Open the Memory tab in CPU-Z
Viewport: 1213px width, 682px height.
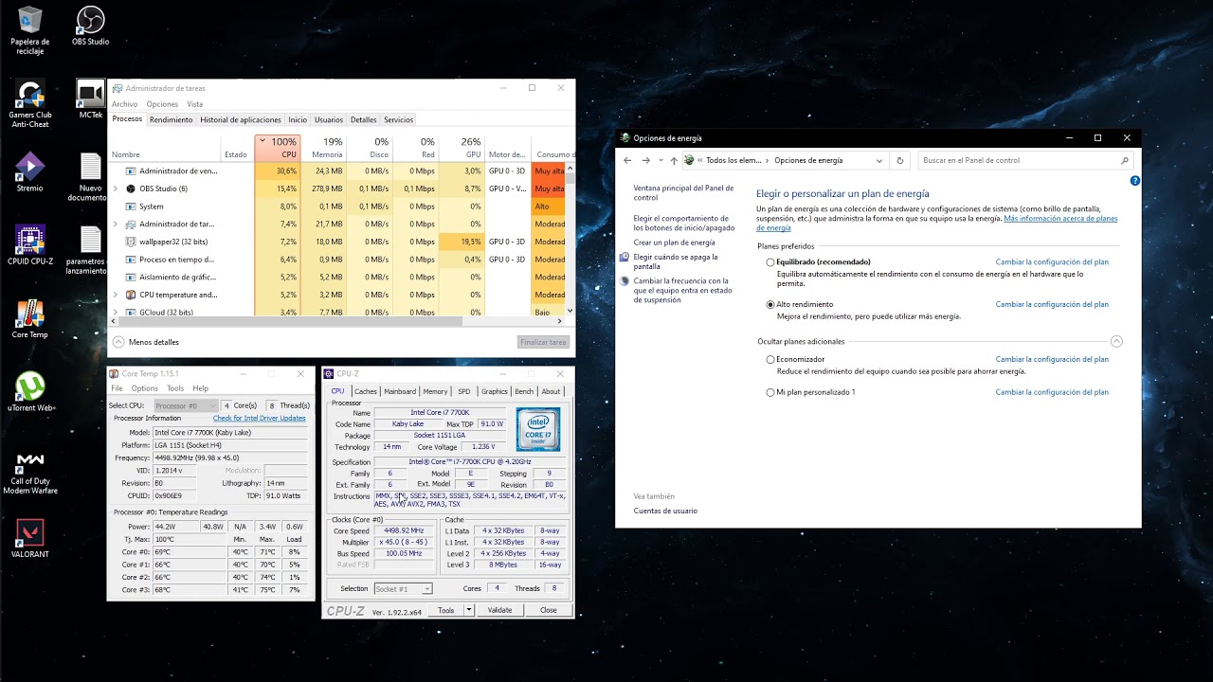[x=435, y=391]
